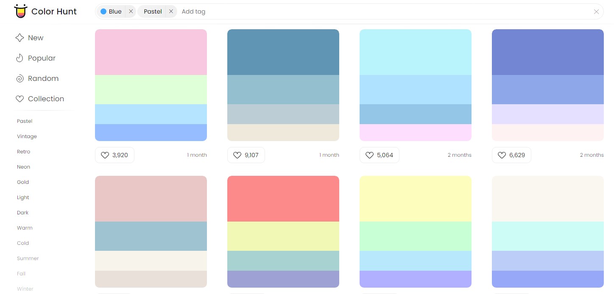Filter by Vintage tag

(27, 136)
